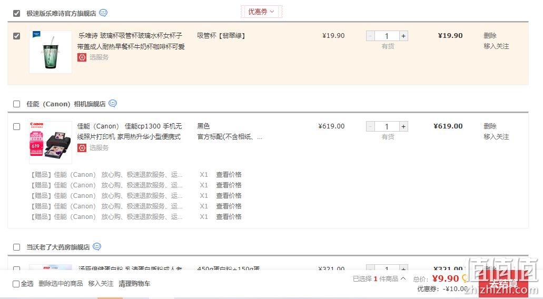
Task: Increase quantity of 乐唯诗 glass cup
Action: (x=403, y=36)
